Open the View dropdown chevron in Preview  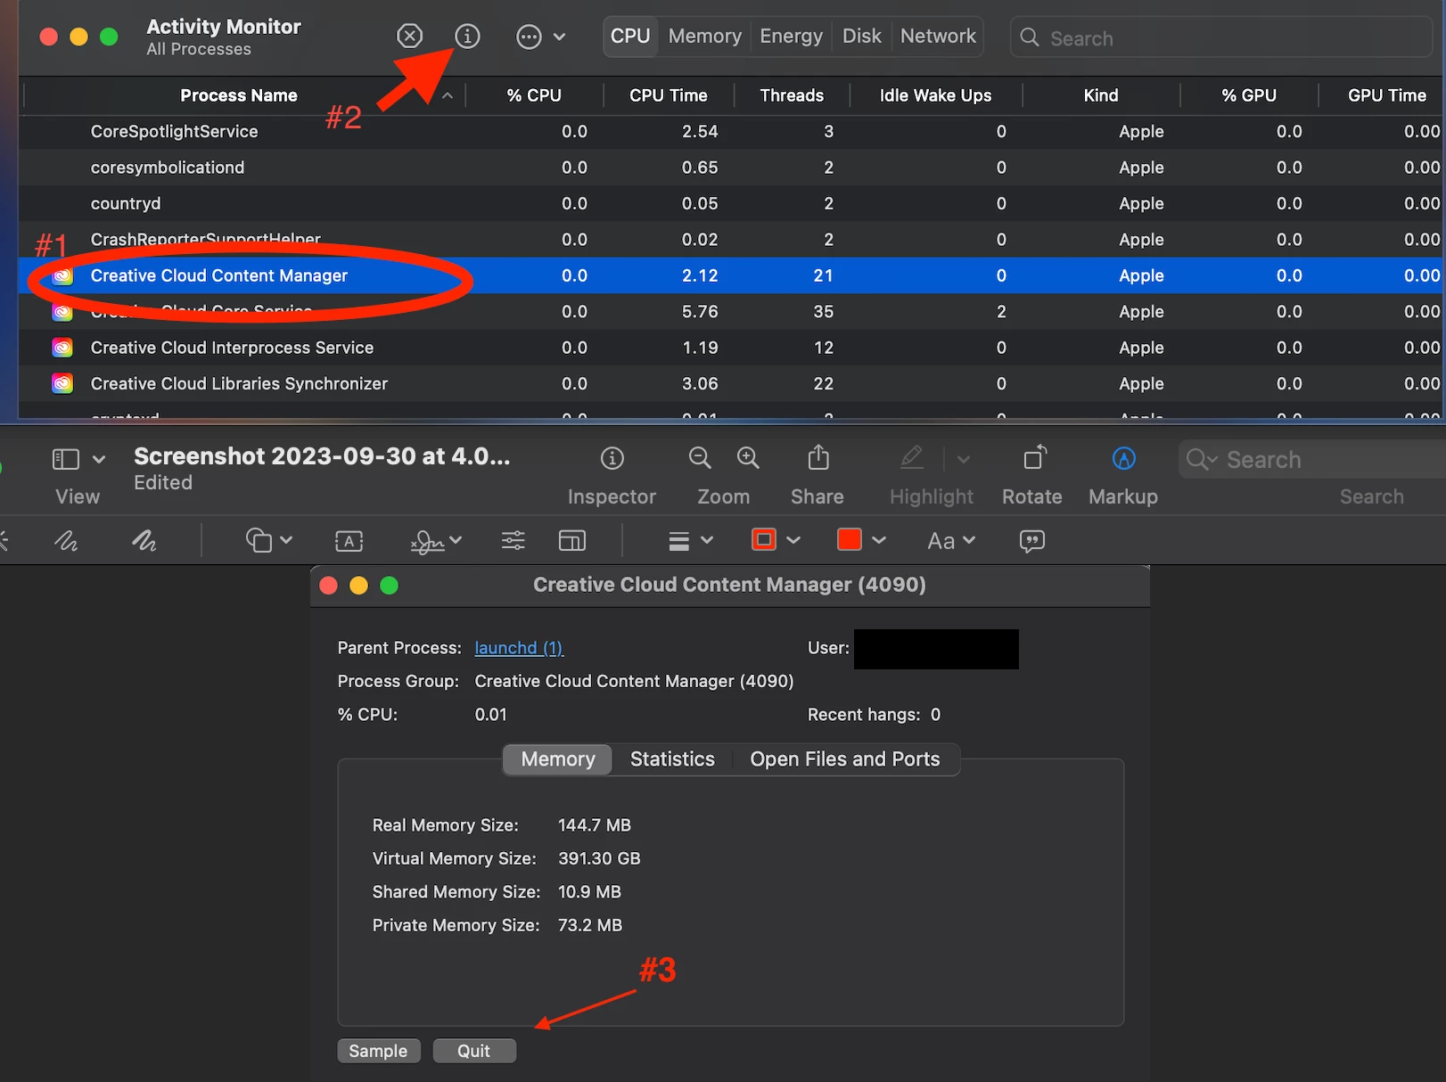(x=99, y=459)
